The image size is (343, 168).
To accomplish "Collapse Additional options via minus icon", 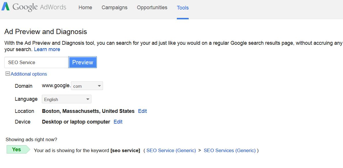I will tap(8, 74).
